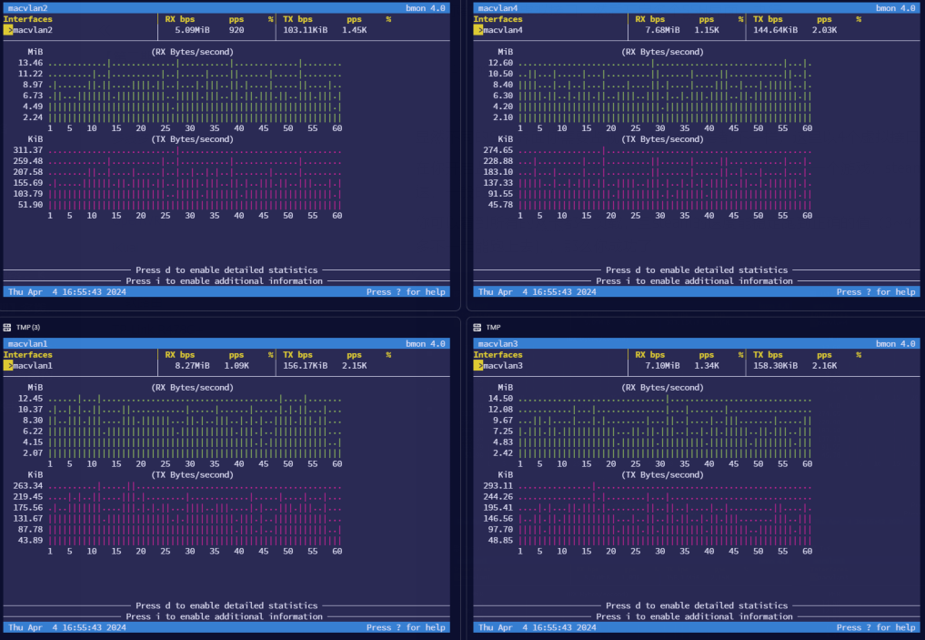The height and width of the screenshot is (640, 925).
Task: Click the TX bps header in macvlan4 pane
Action: point(768,19)
